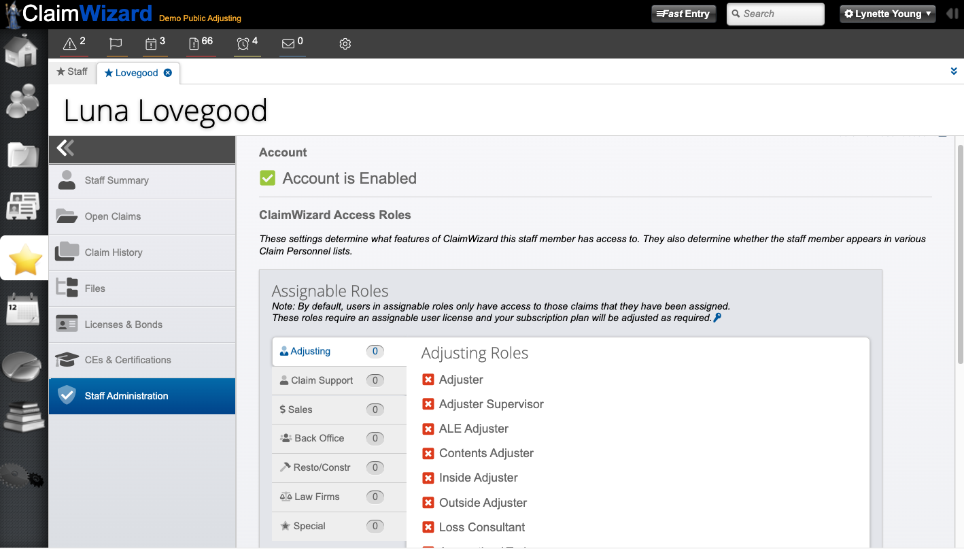Select the Claim Support roles tab
The image size is (964, 549).
(x=322, y=380)
